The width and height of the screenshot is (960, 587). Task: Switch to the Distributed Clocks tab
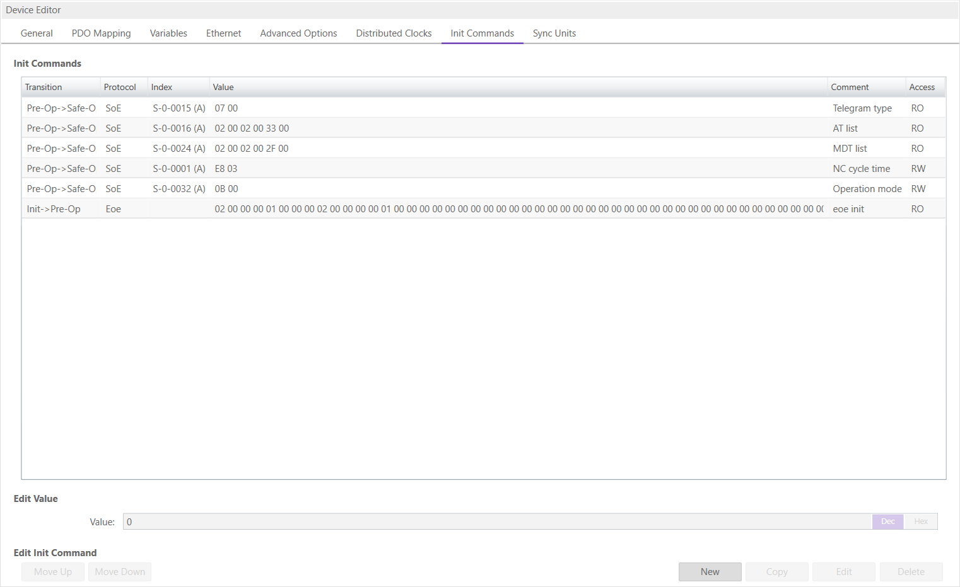[394, 33]
